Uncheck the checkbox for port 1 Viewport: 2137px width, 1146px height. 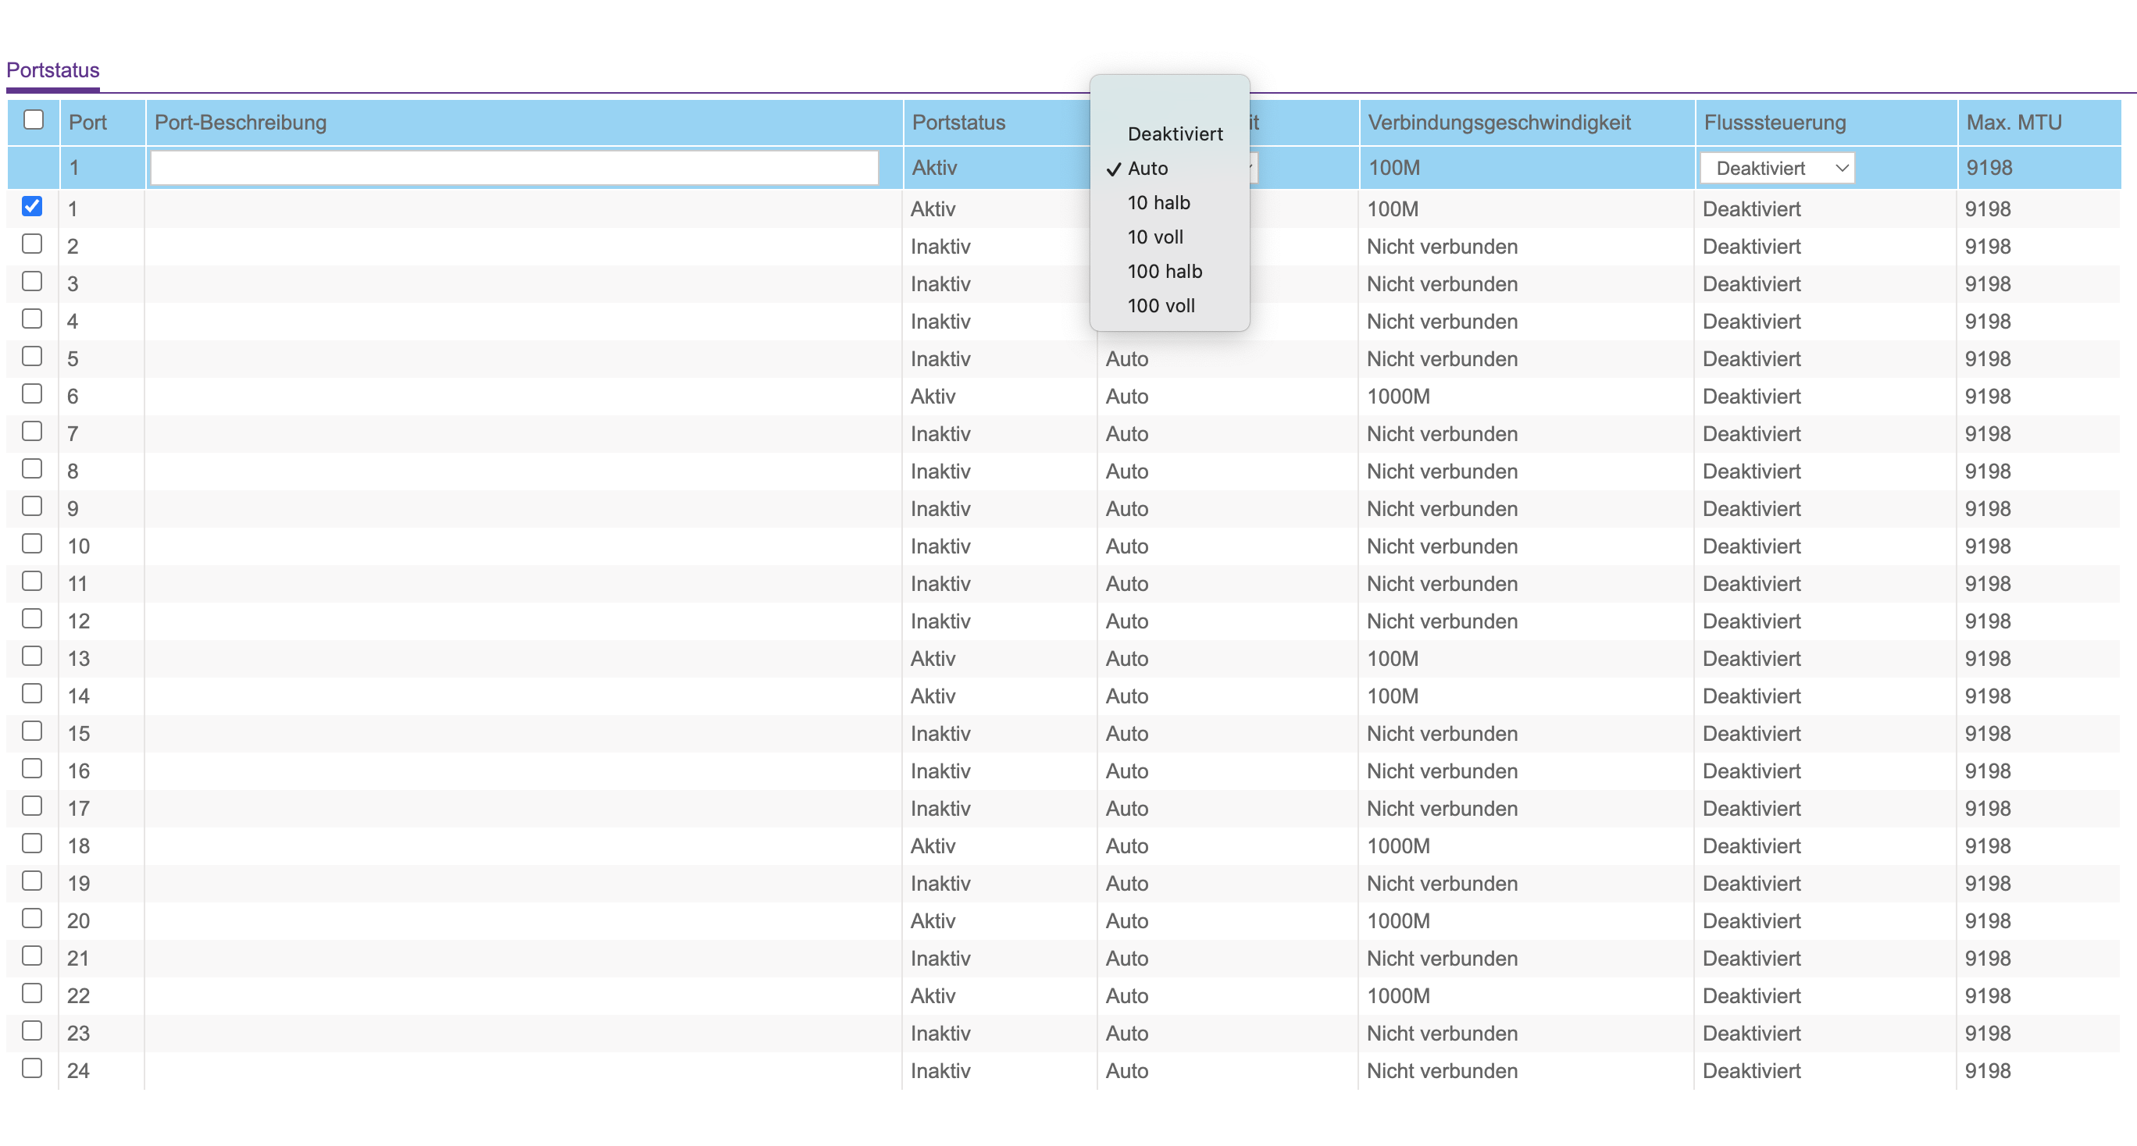pyautogui.click(x=32, y=206)
